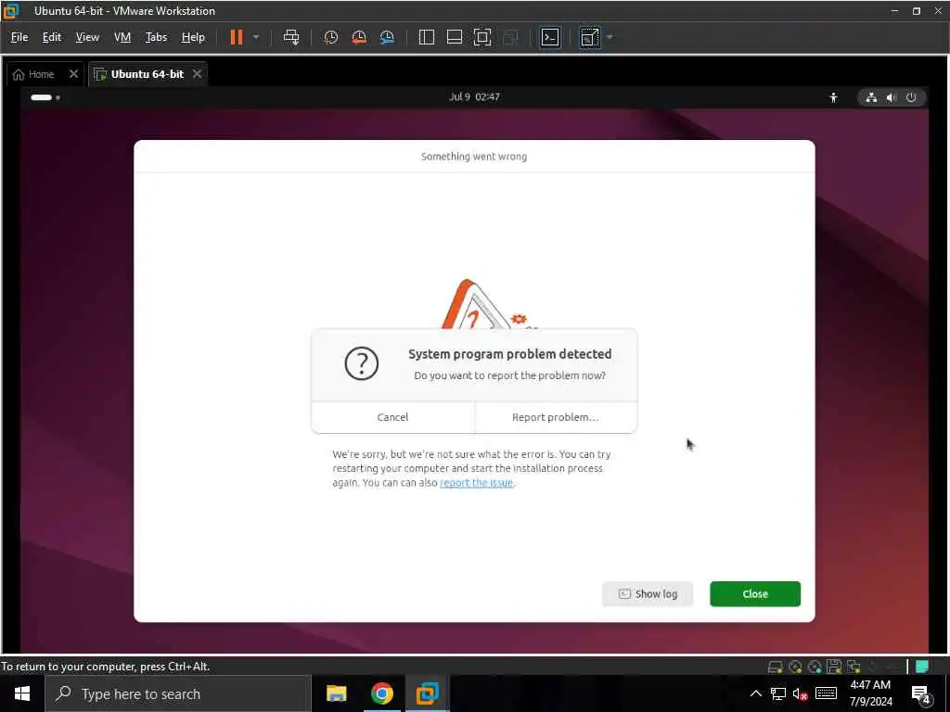Open the Ubuntu accessibility menu icon
This screenshot has height=712, width=950.
834,97
